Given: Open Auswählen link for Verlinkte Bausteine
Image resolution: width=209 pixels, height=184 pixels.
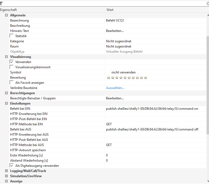Looking at the screenshot, I should [115, 88].
